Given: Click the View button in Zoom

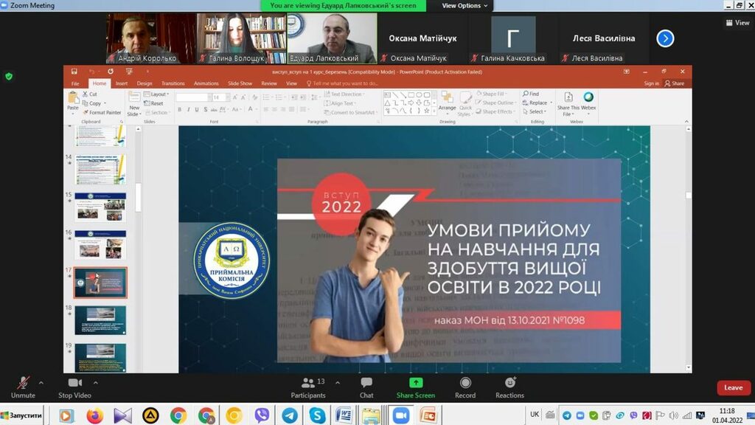Looking at the screenshot, I should point(738,23).
